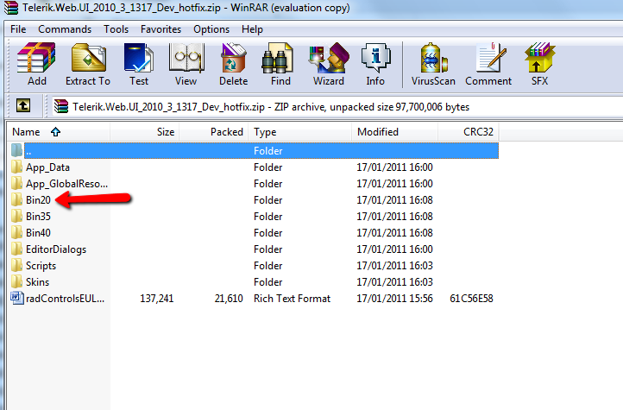Select radControlsEUL document icon

[16, 298]
